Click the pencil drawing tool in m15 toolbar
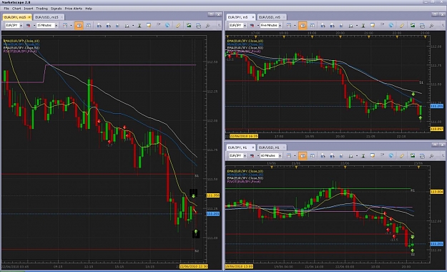 [x=178, y=26]
